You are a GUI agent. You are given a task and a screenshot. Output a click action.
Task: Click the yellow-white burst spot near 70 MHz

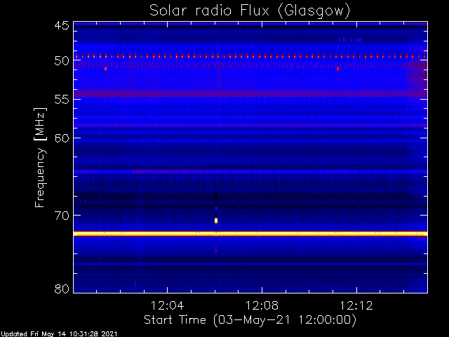pyautogui.click(x=216, y=220)
